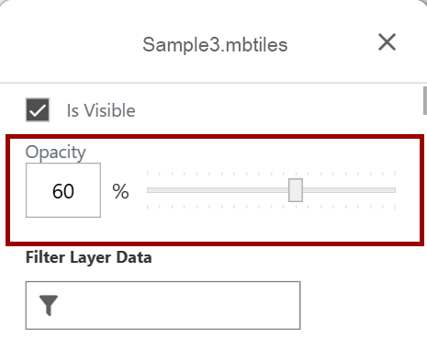Close the Sample3.mbtiles layer panel

point(387,42)
